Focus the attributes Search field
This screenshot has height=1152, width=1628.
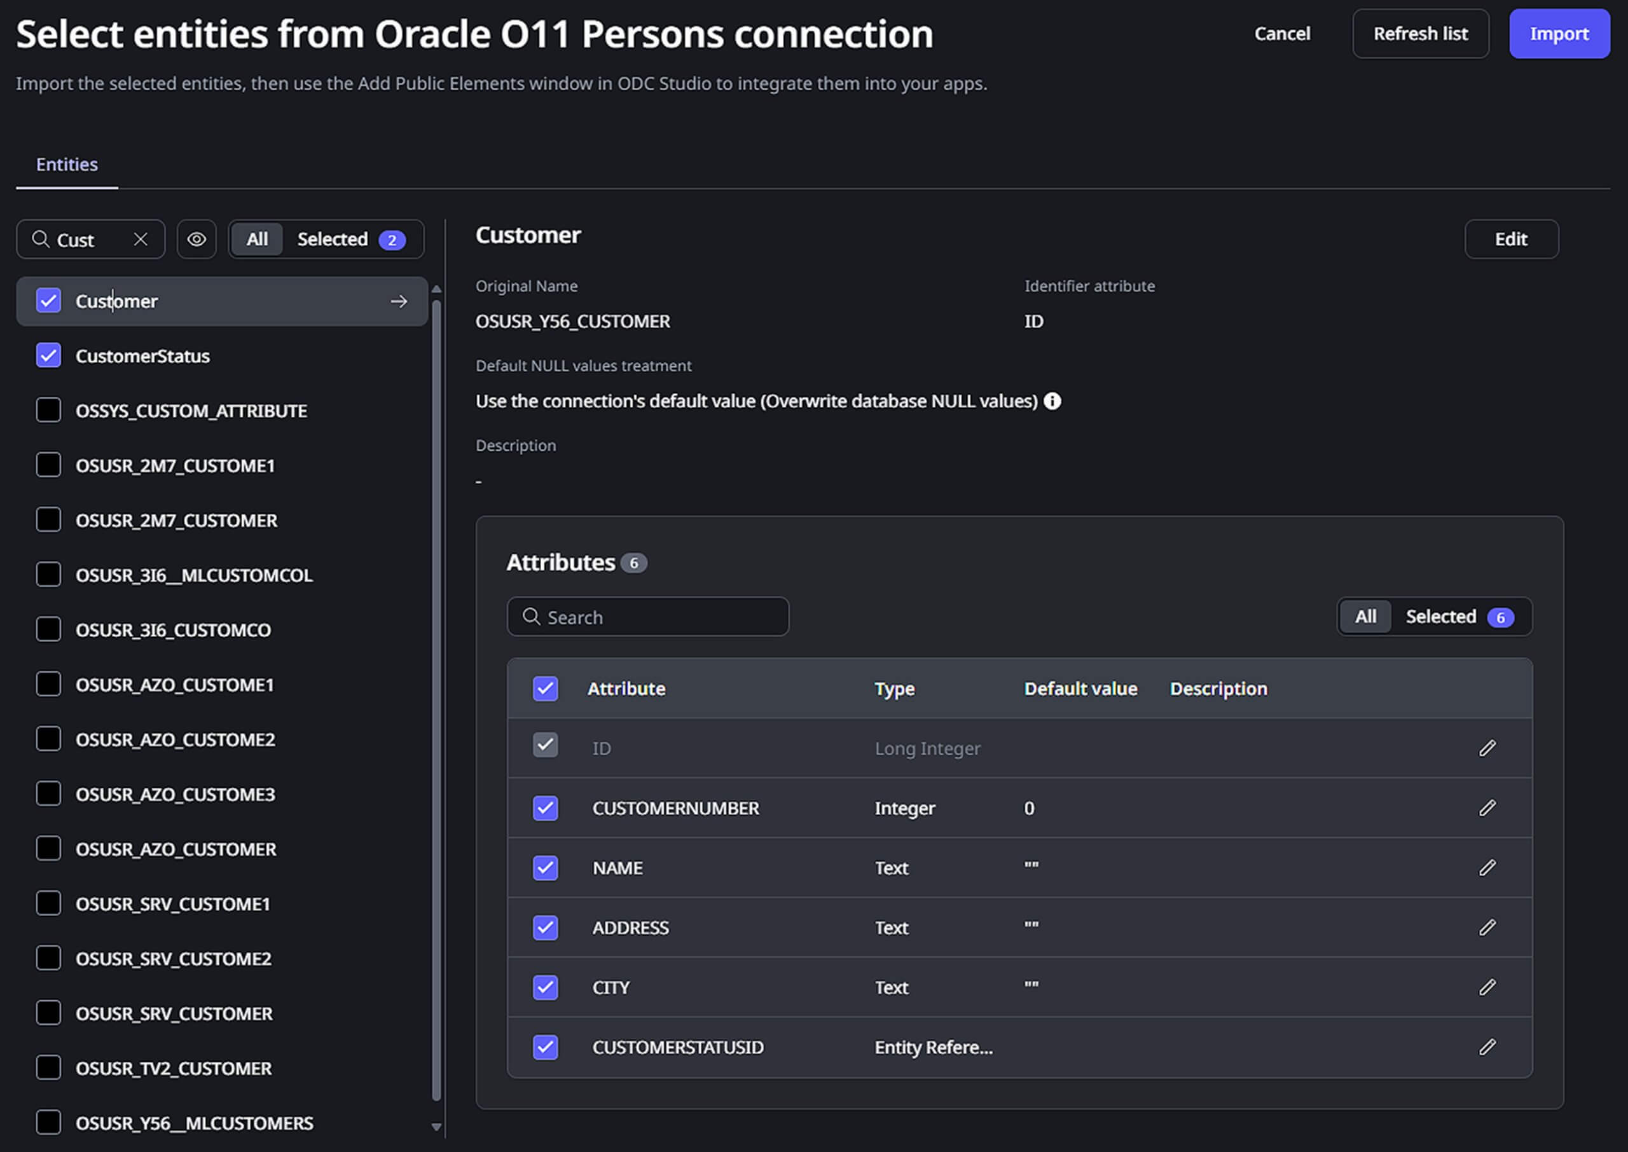point(647,617)
